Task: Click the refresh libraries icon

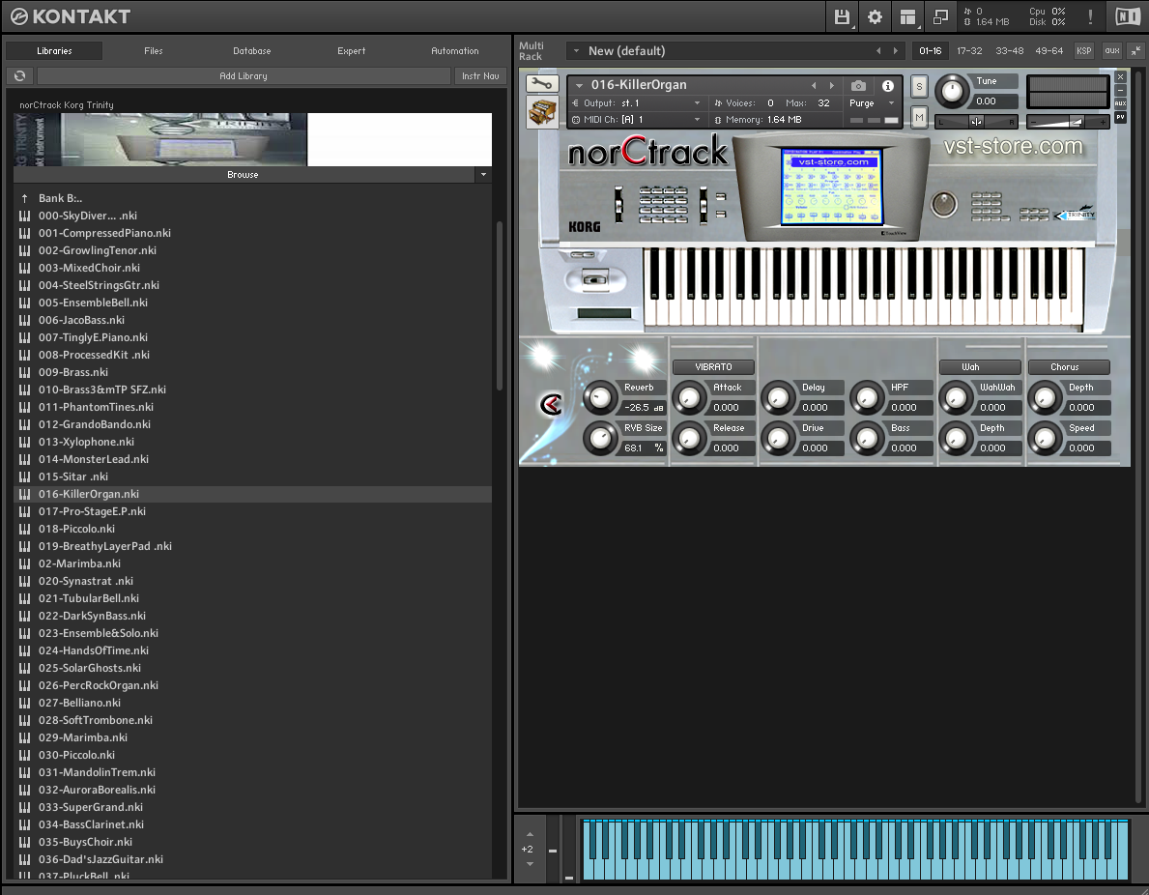Action: tap(19, 75)
